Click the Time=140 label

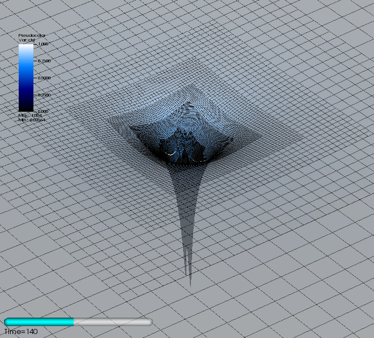(21, 331)
